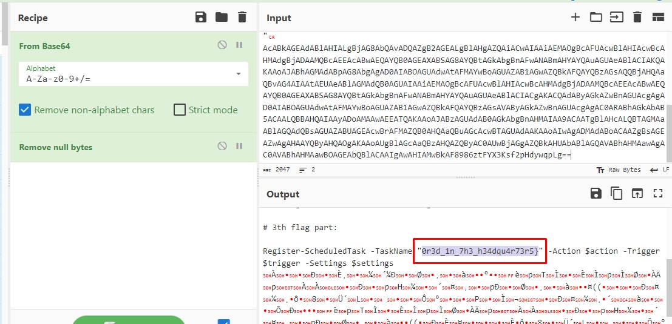Change the LF end-of-line sequence

point(660,170)
